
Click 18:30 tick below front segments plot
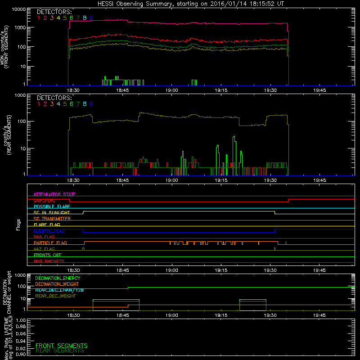73,90
